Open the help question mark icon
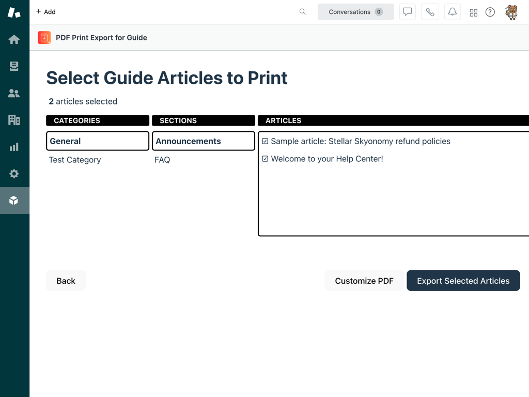 [x=490, y=12]
